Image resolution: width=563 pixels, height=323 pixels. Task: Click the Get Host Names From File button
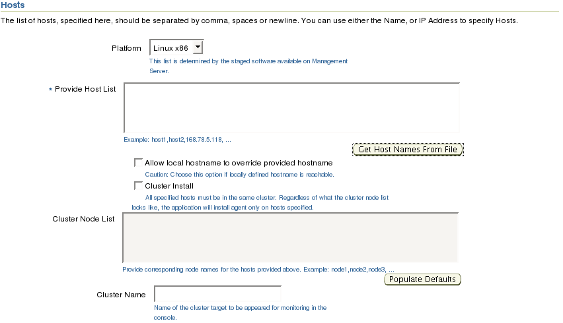pyautogui.click(x=408, y=150)
